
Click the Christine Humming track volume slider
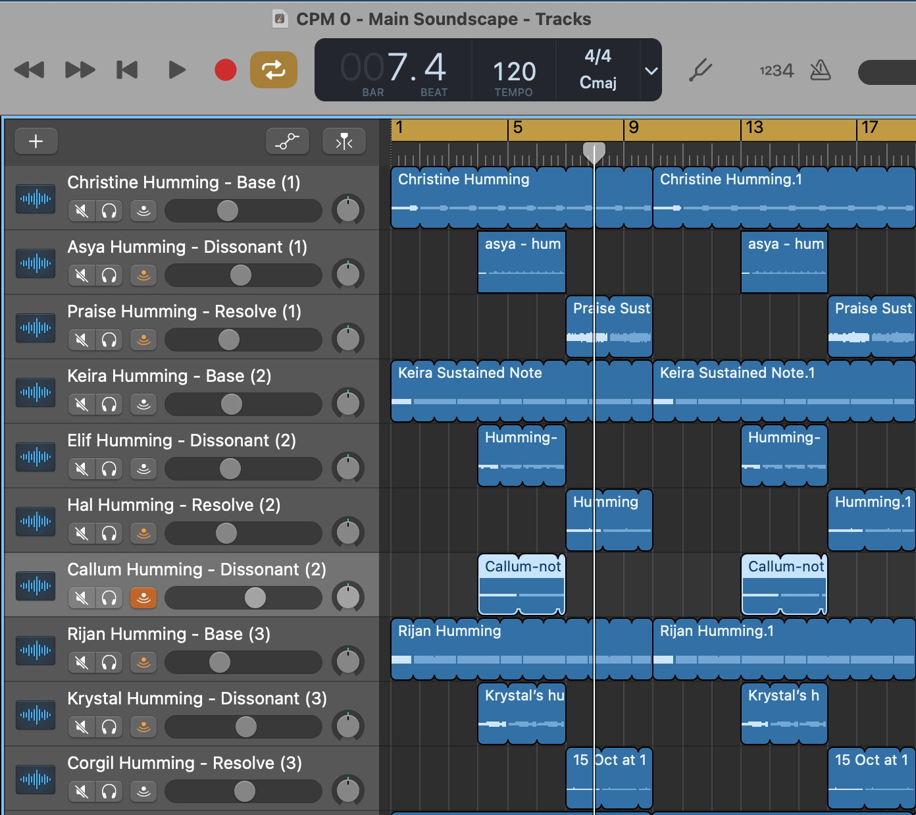pyautogui.click(x=243, y=211)
